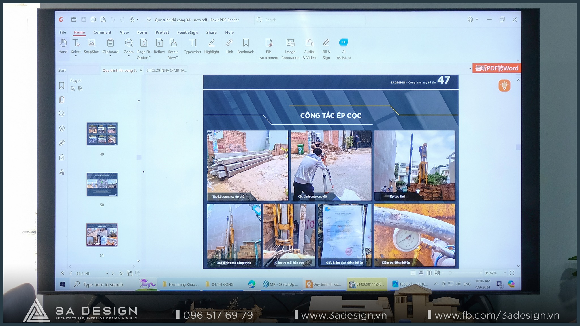The height and width of the screenshot is (326, 580).
Task: Choose the Highlight tool
Action: (x=212, y=46)
